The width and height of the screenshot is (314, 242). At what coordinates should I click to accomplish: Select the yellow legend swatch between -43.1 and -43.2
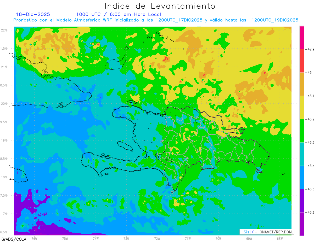pos(302,108)
